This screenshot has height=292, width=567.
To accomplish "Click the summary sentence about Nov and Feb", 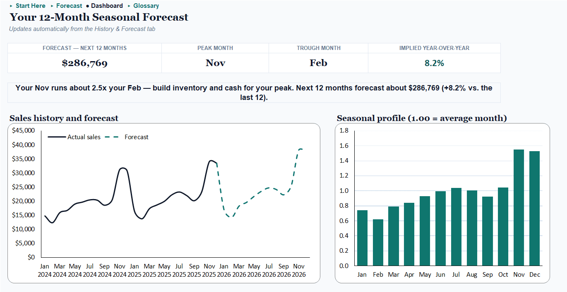I will coord(254,93).
